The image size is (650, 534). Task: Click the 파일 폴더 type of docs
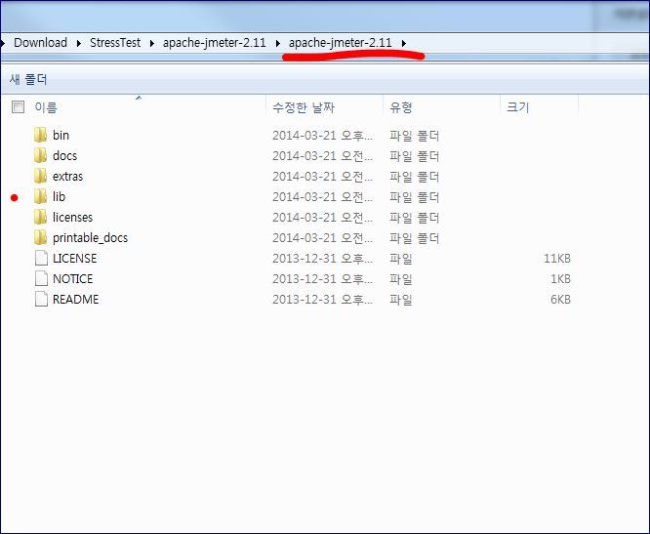click(414, 156)
